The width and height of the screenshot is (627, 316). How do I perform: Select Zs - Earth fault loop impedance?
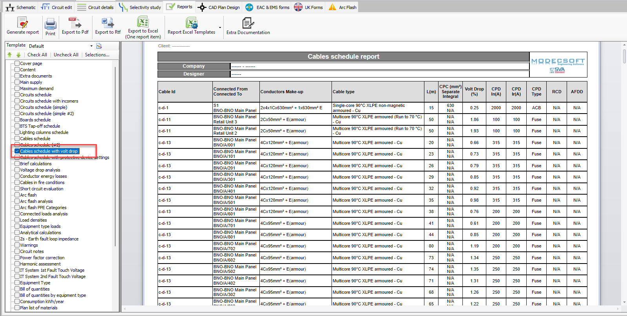point(49,239)
